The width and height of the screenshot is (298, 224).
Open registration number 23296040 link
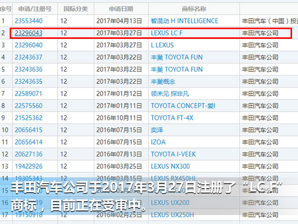tap(28, 45)
